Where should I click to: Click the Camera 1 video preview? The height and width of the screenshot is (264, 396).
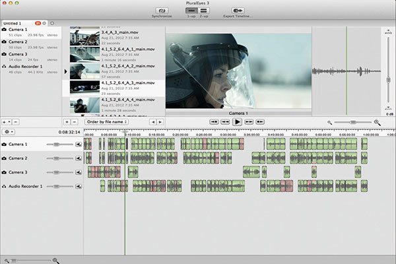tap(238, 71)
